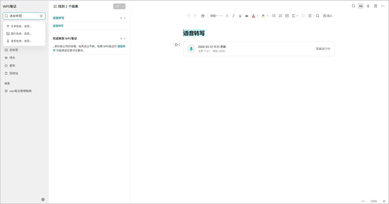Click the teal microphone on the recording card

(191, 49)
